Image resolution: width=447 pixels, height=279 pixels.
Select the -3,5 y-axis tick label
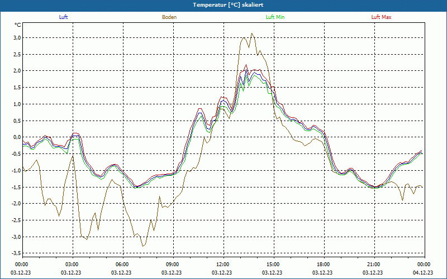tap(16, 253)
